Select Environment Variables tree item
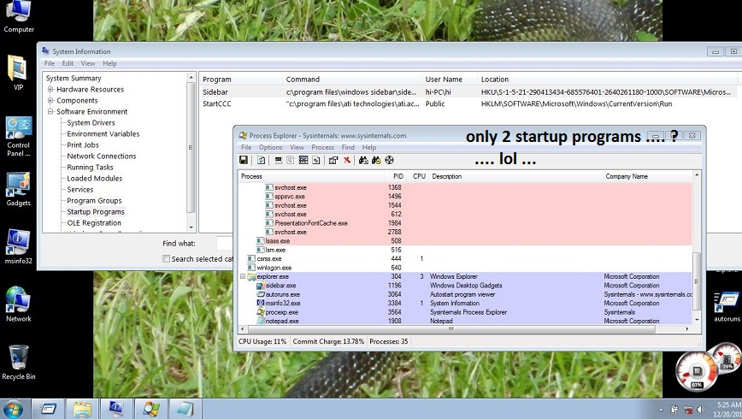742x419 pixels. tap(103, 134)
